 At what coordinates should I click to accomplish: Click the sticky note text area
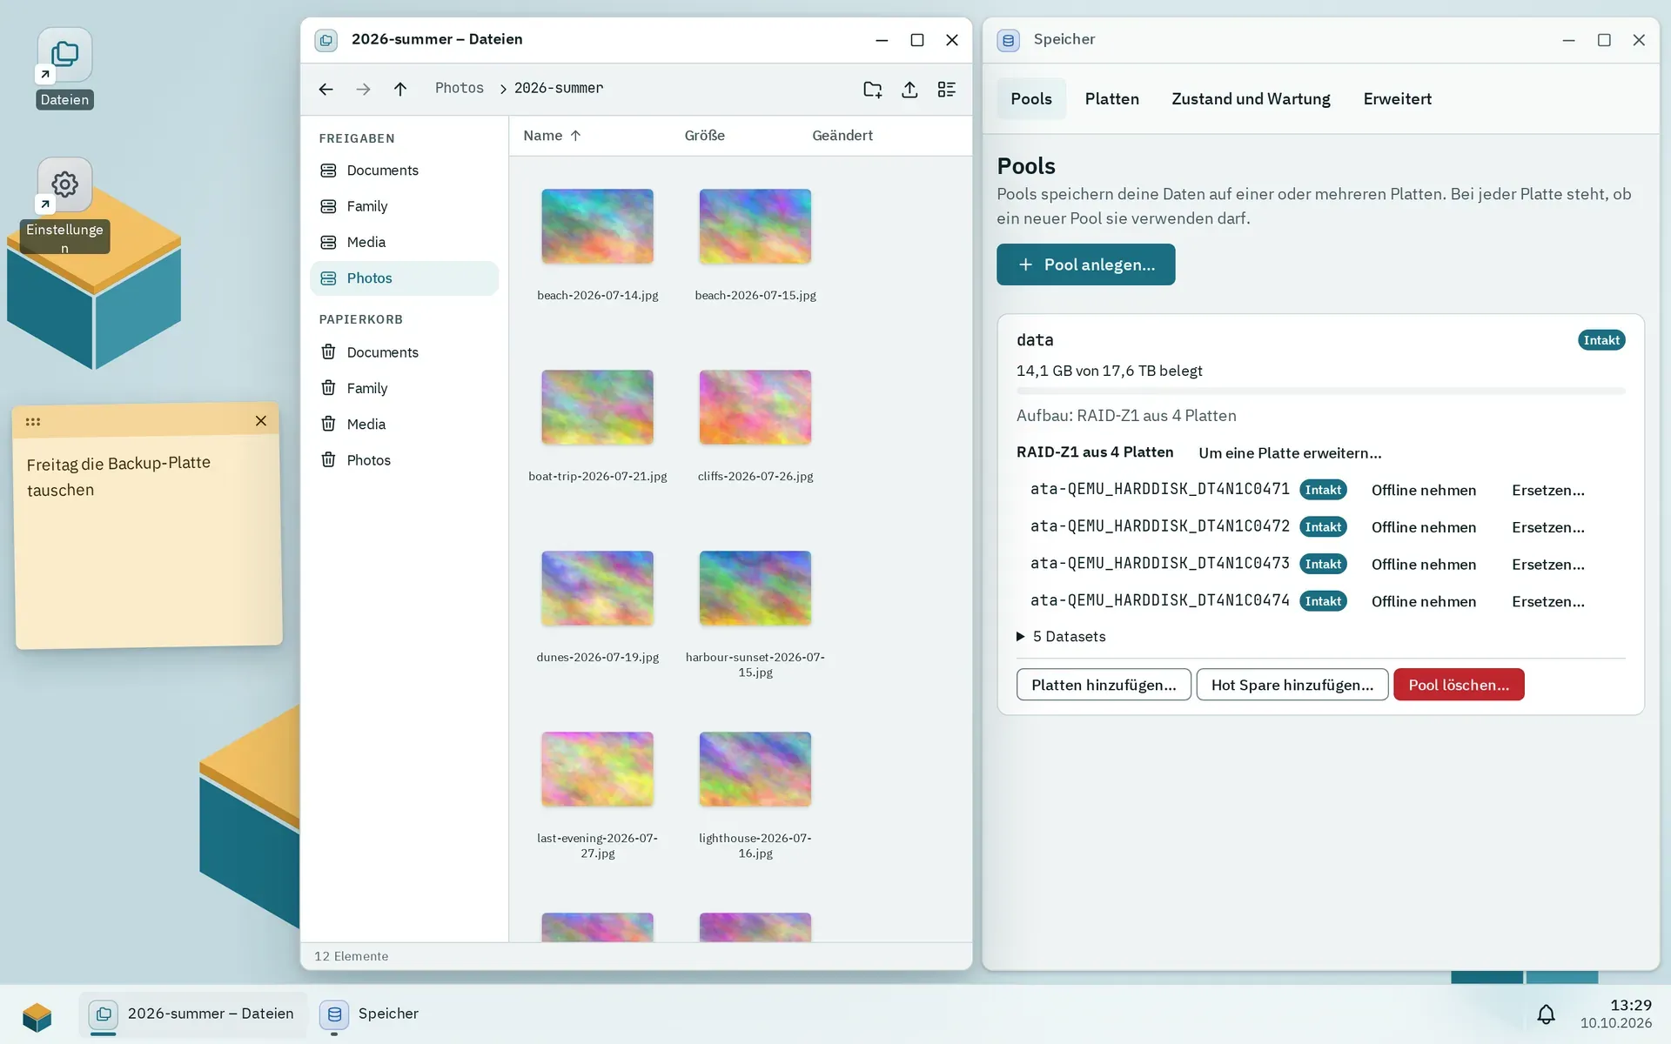(x=148, y=541)
